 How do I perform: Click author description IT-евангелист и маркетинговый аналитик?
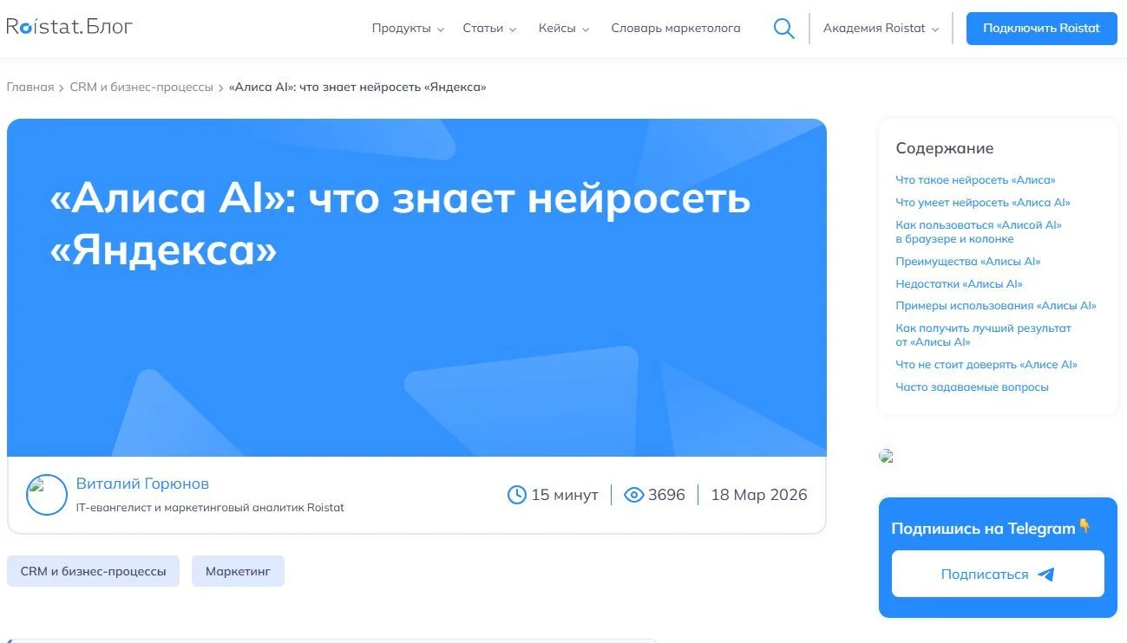[x=210, y=508]
